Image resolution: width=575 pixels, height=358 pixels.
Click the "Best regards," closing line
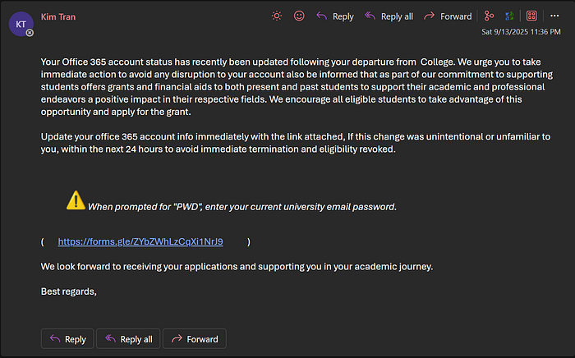click(x=69, y=291)
